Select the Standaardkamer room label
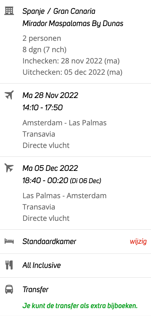Viewport: 151px width, 316px height. coord(49,241)
